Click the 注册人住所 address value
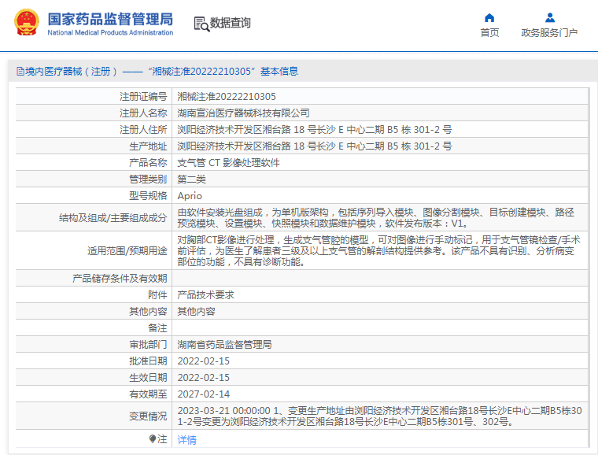Image resolution: width=598 pixels, height=455 pixels. [x=315, y=130]
